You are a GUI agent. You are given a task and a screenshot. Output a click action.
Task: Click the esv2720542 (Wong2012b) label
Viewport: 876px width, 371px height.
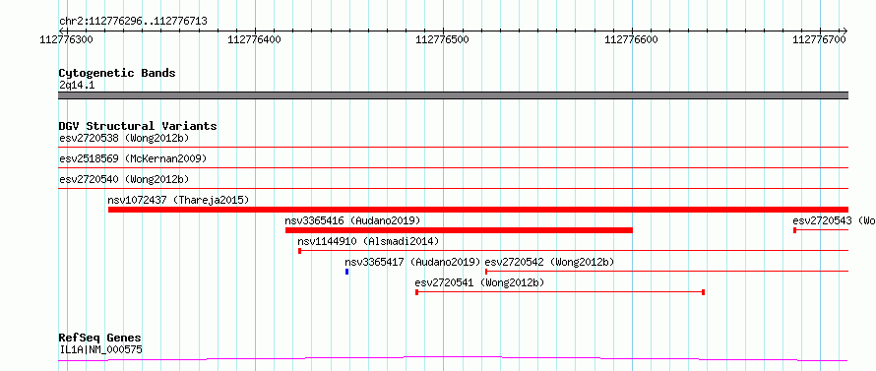[549, 262]
